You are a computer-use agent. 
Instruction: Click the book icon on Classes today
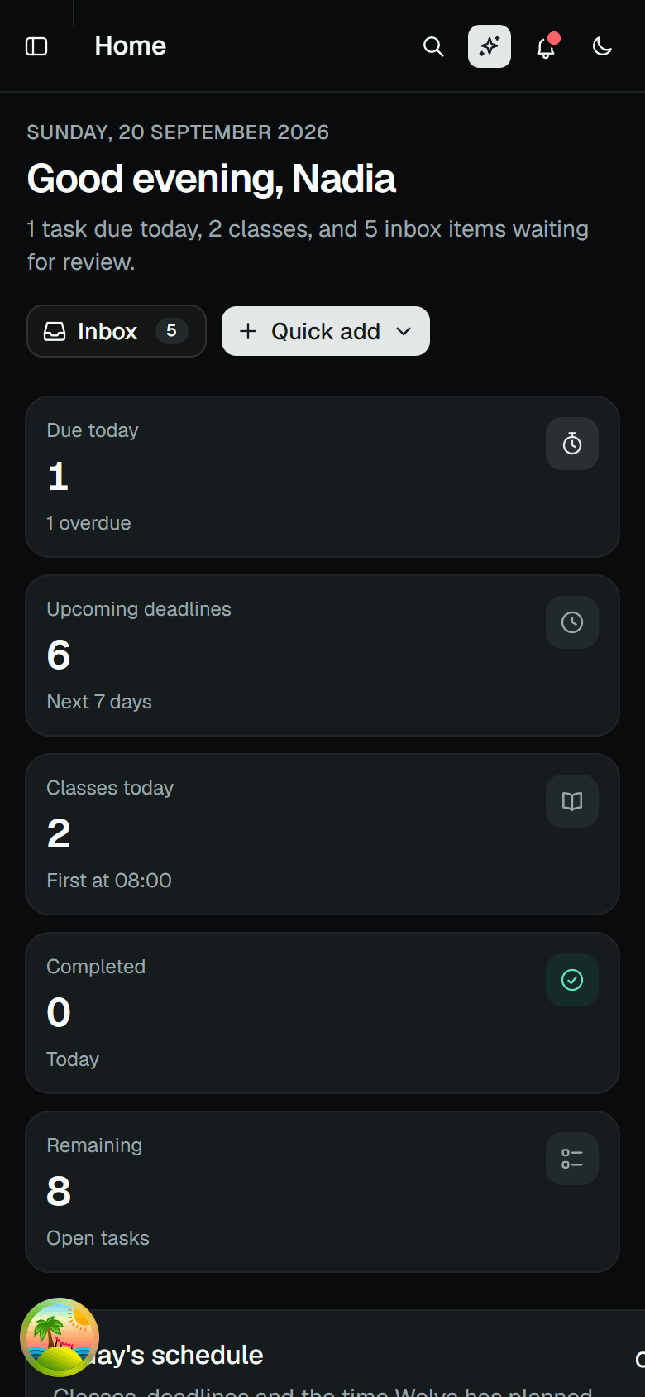[x=572, y=801]
